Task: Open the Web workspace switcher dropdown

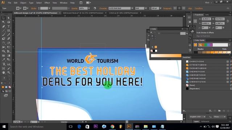Action: (208, 3)
